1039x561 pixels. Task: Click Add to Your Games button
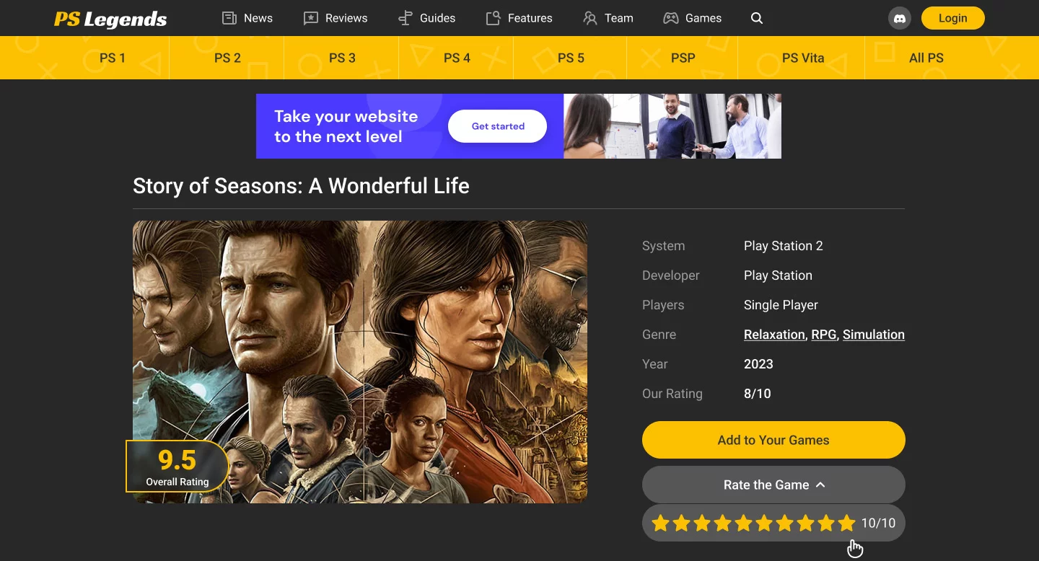[773, 440]
